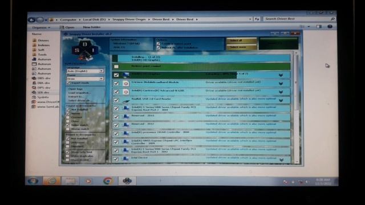Screen dimensions: 365x205
Task: Click the LPC Interface Controller device icon
Action: [126, 142]
